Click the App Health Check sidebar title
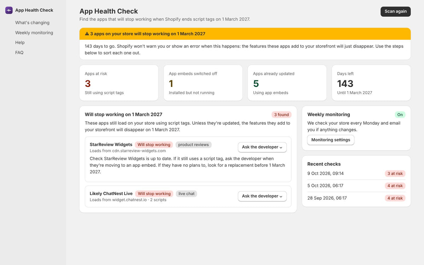The image size is (424, 265). 34,10
